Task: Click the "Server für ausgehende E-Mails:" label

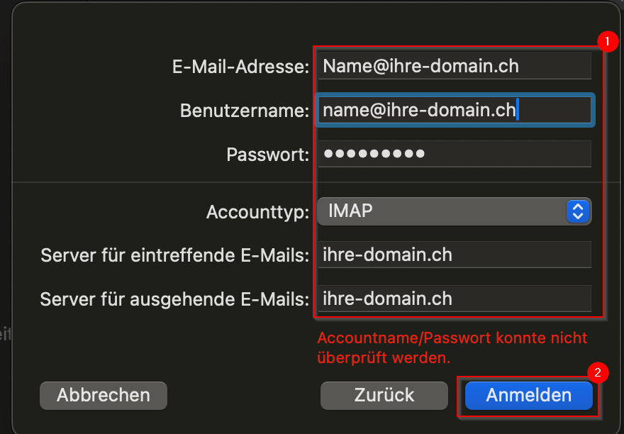Action: 174,299
